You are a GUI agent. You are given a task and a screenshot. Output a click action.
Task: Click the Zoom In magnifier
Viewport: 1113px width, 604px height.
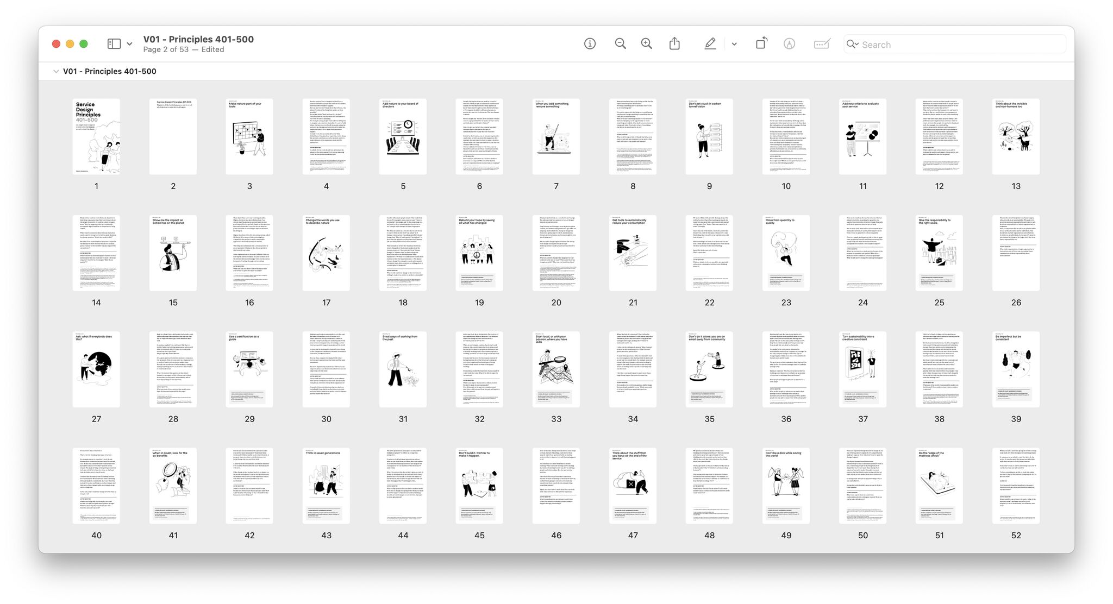[646, 44]
